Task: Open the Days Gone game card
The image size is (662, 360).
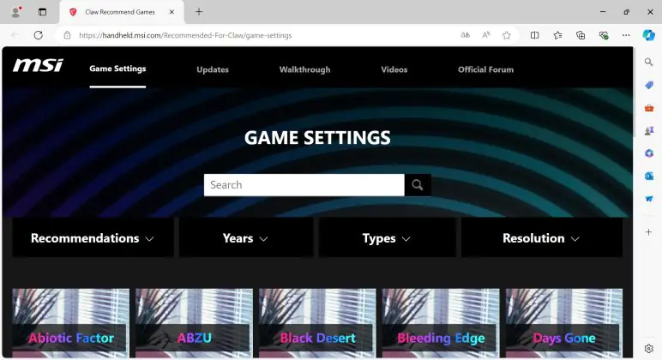Action: coord(564,323)
